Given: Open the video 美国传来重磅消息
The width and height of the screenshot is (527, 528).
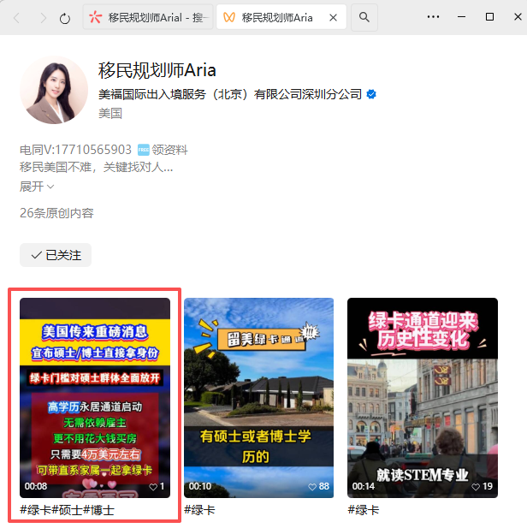Looking at the screenshot, I should (x=95, y=398).
